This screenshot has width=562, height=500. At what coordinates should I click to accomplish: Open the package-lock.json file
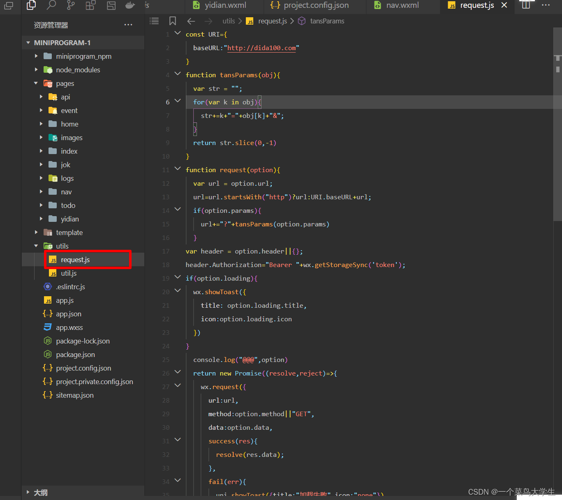pos(83,341)
